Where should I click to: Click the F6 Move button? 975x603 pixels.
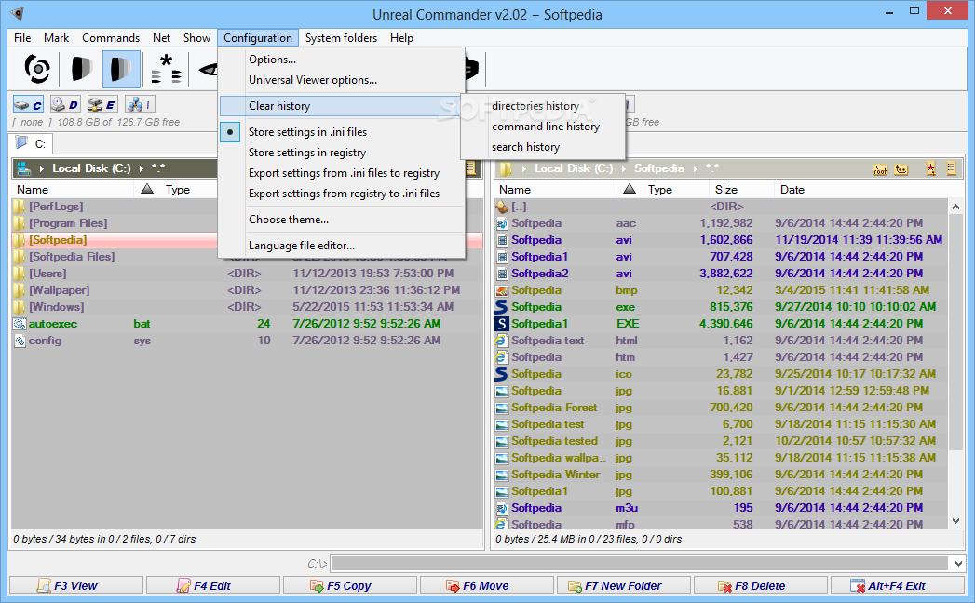pyautogui.click(x=486, y=585)
